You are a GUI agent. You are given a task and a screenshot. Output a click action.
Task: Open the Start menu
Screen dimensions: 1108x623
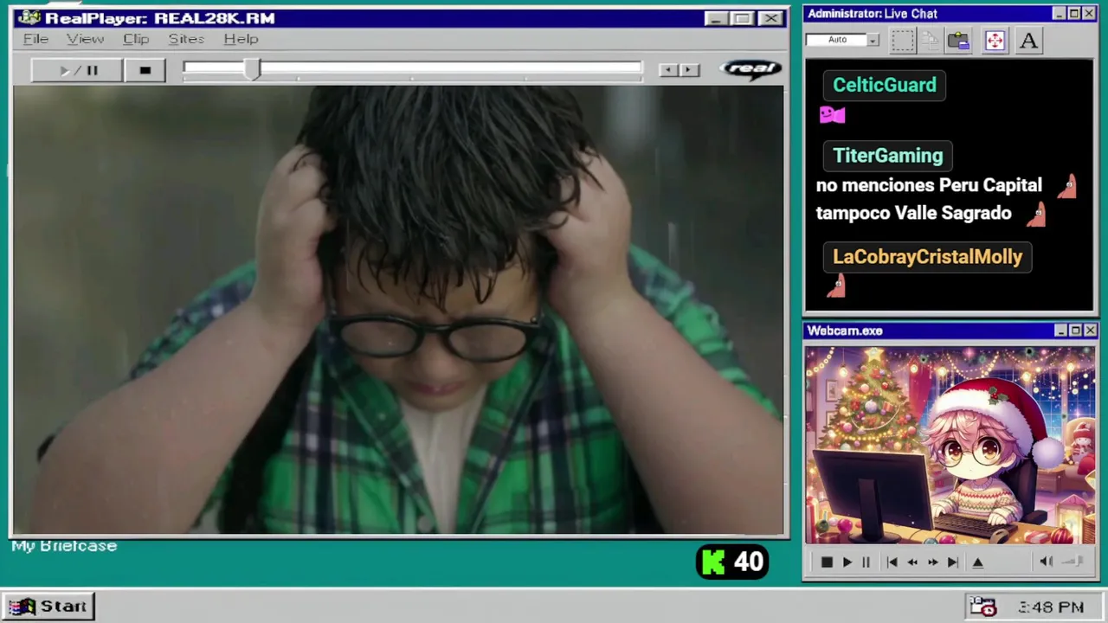click(x=48, y=607)
